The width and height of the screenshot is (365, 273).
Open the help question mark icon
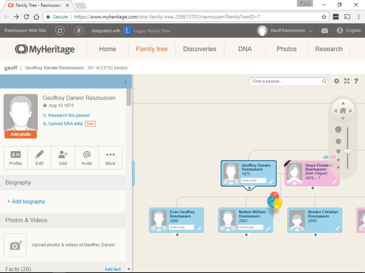(356, 81)
